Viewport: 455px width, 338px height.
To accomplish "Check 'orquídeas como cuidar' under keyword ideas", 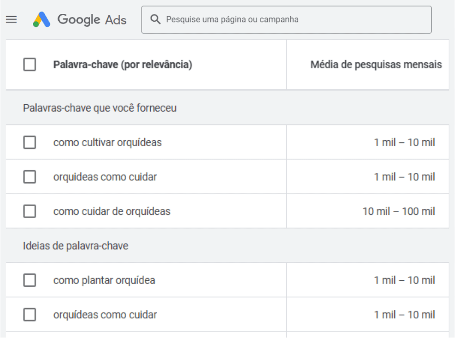I will 30,314.
